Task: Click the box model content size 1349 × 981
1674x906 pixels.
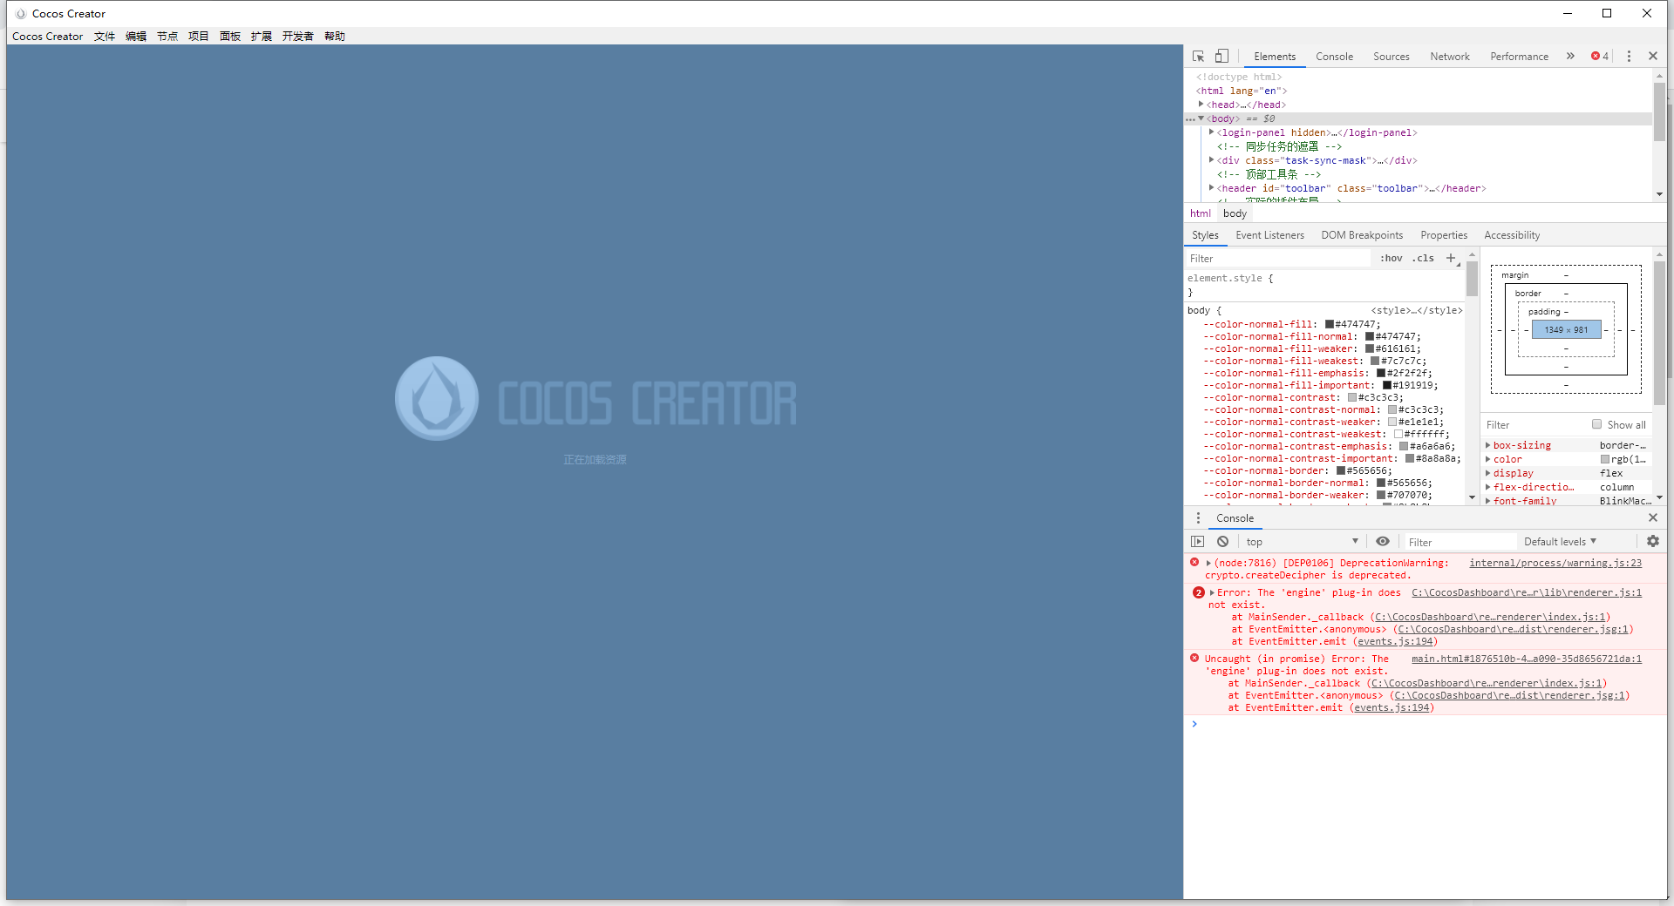Action: point(1566,329)
